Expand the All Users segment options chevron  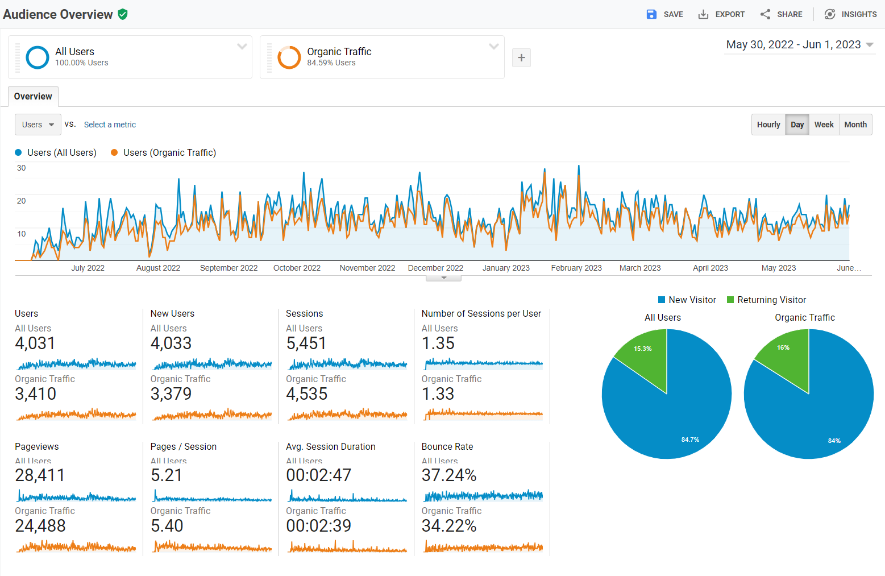[242, 46]
